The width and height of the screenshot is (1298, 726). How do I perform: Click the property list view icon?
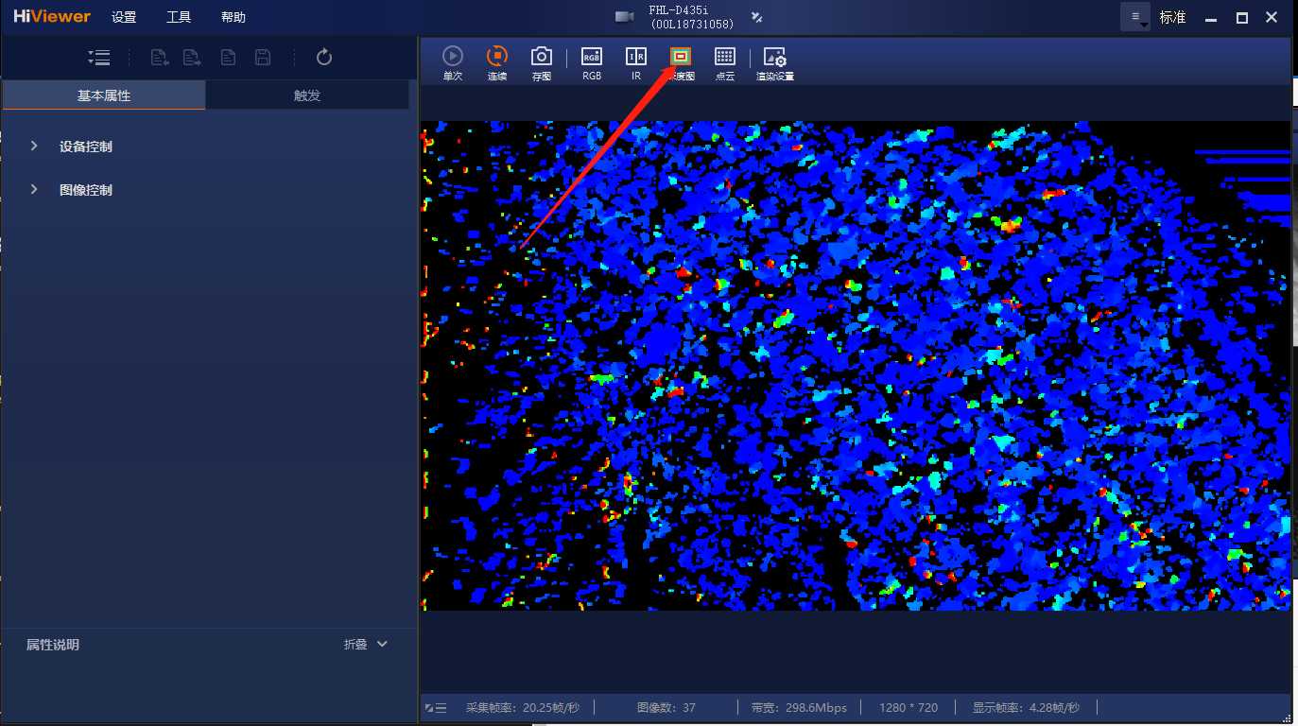click(x=99, y=58)
